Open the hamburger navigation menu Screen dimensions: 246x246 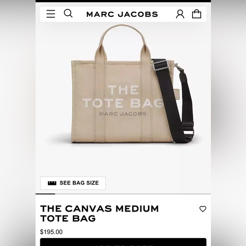(51, 14)
